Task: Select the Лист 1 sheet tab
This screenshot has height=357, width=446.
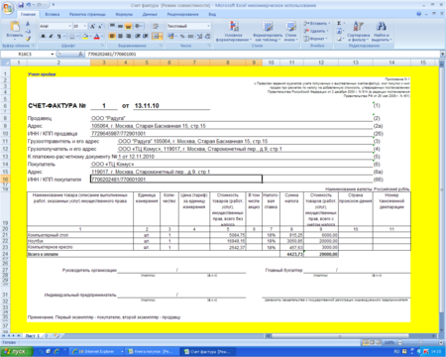Action: 33,336
